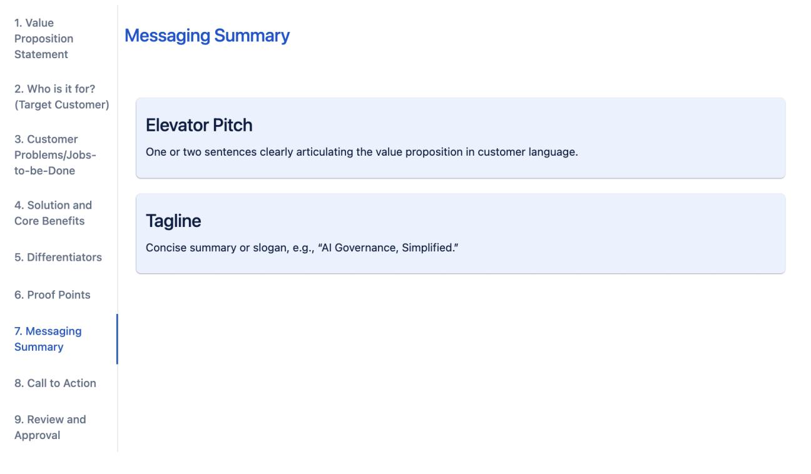Click the "Messaging Summary" page heading
This screenshot has width=811, height=474.
tap(207, 36)
